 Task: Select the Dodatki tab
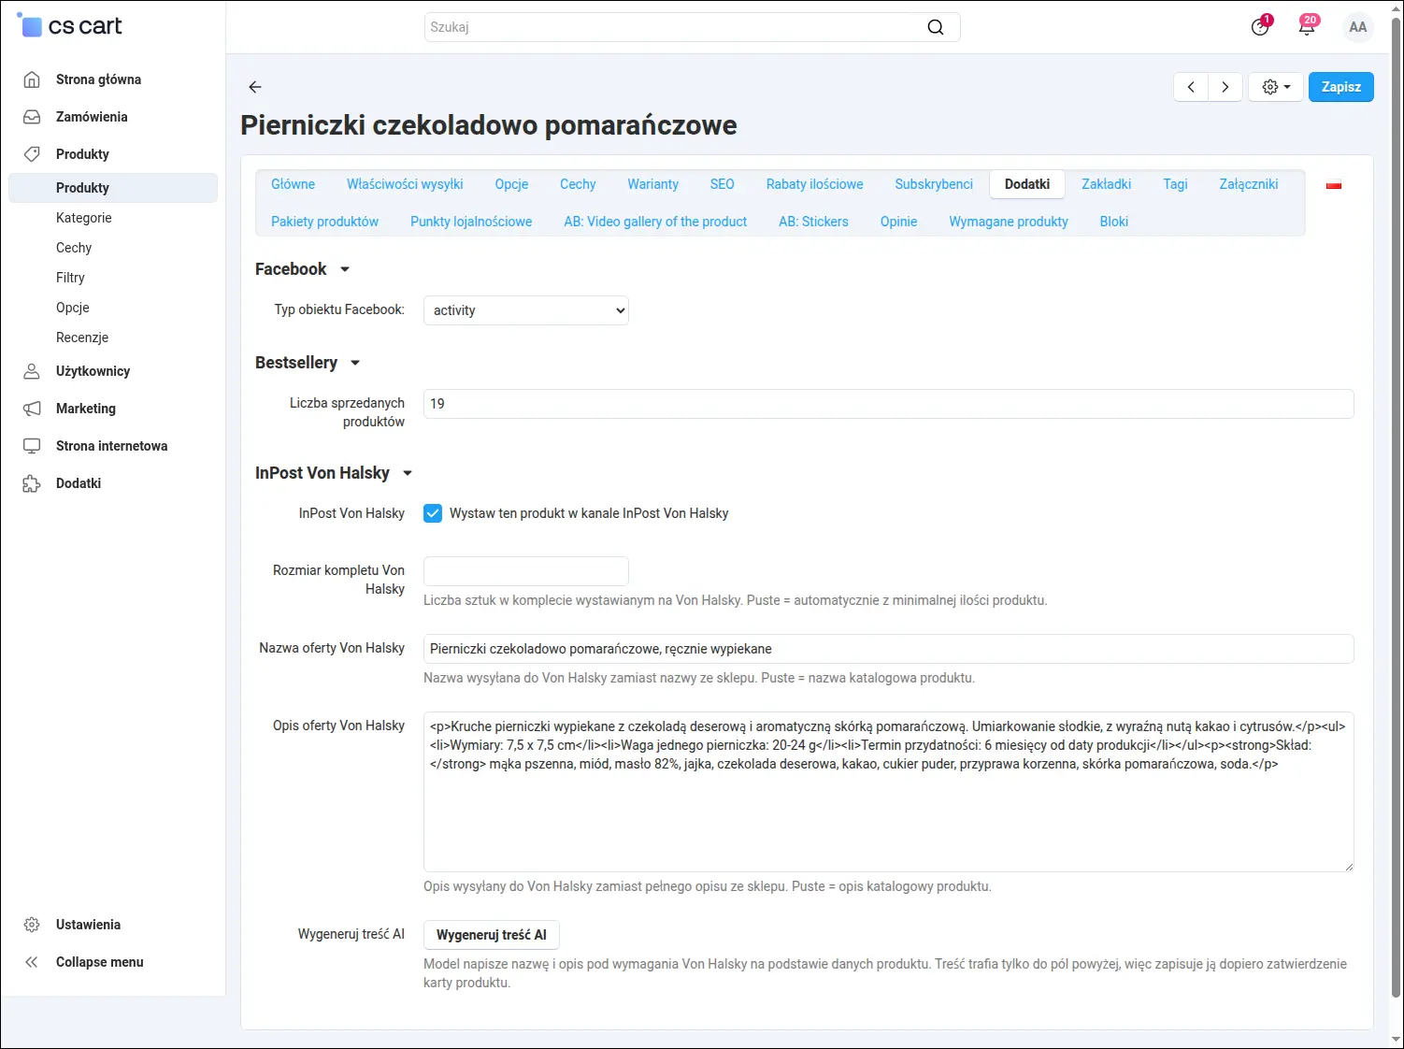point(1027,184)
